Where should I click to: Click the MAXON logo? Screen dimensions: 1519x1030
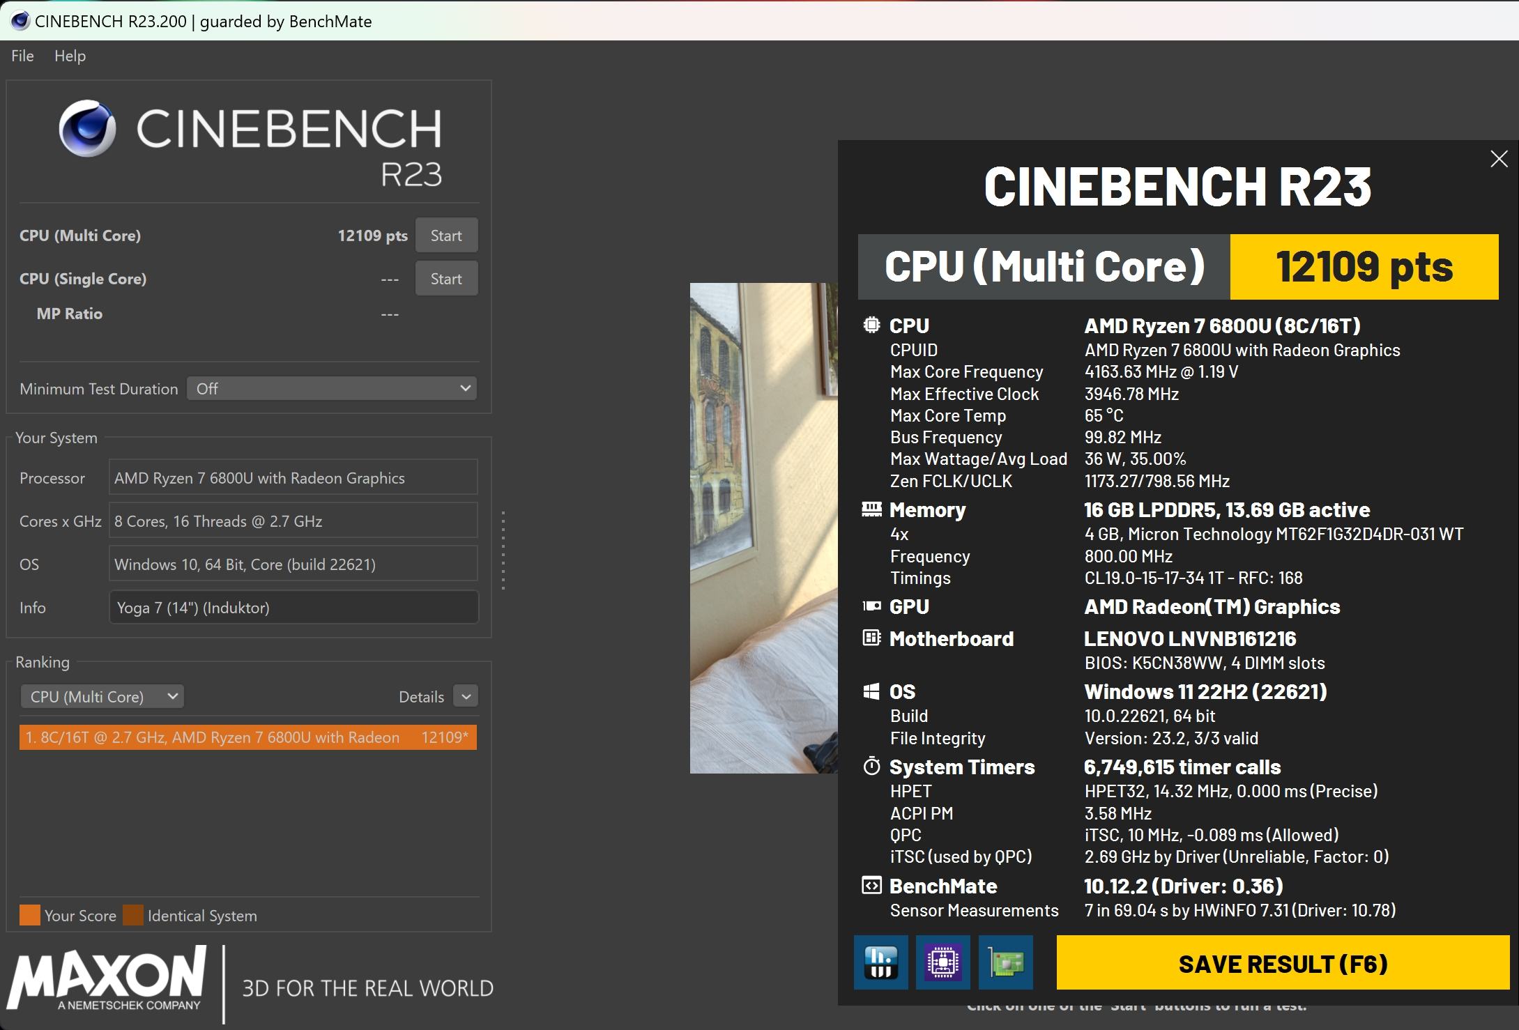coord(107,978)
